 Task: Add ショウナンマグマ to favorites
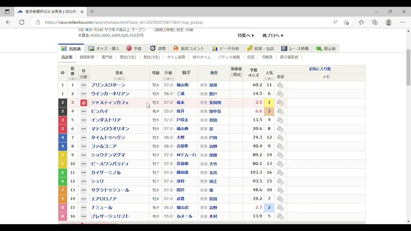tap(280, 155)
